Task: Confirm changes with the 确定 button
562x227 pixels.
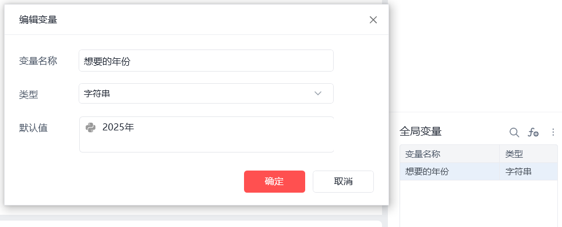Action: click(x=274, y=182)
